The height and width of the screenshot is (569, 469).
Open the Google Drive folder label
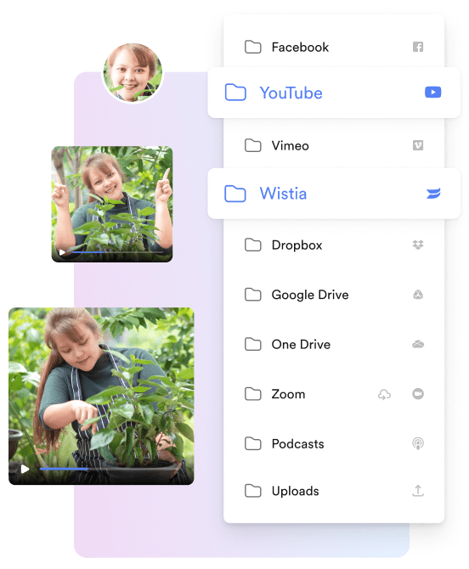tap(310, 295)
